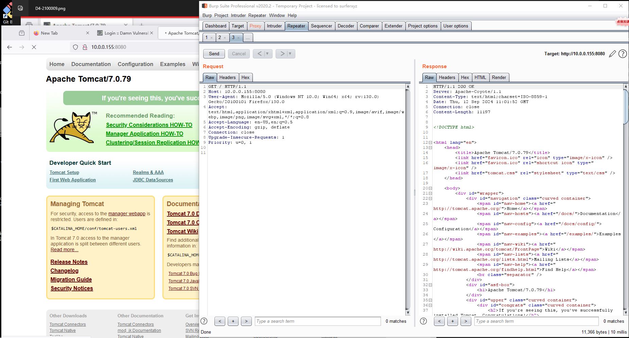Screen dimensions: 629x338
Task: Click the Tomcat cat logo image
Action: [73, 127]
